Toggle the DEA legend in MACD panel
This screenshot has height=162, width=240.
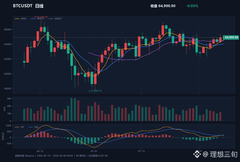click(x=34, y=127)
